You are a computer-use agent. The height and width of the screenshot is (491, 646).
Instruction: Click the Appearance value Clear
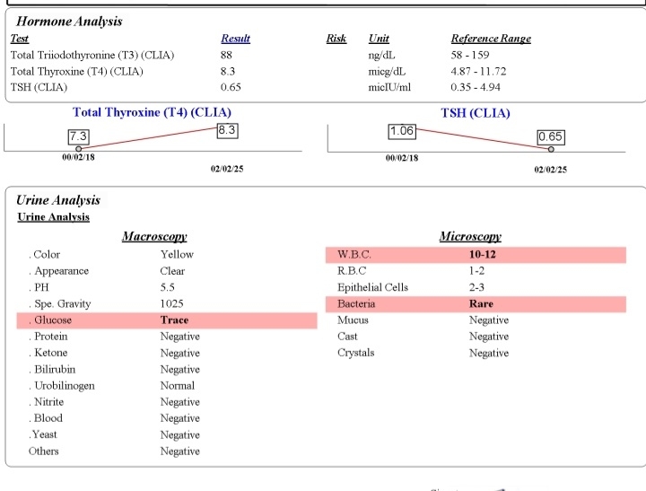click(x=172, y=271)
